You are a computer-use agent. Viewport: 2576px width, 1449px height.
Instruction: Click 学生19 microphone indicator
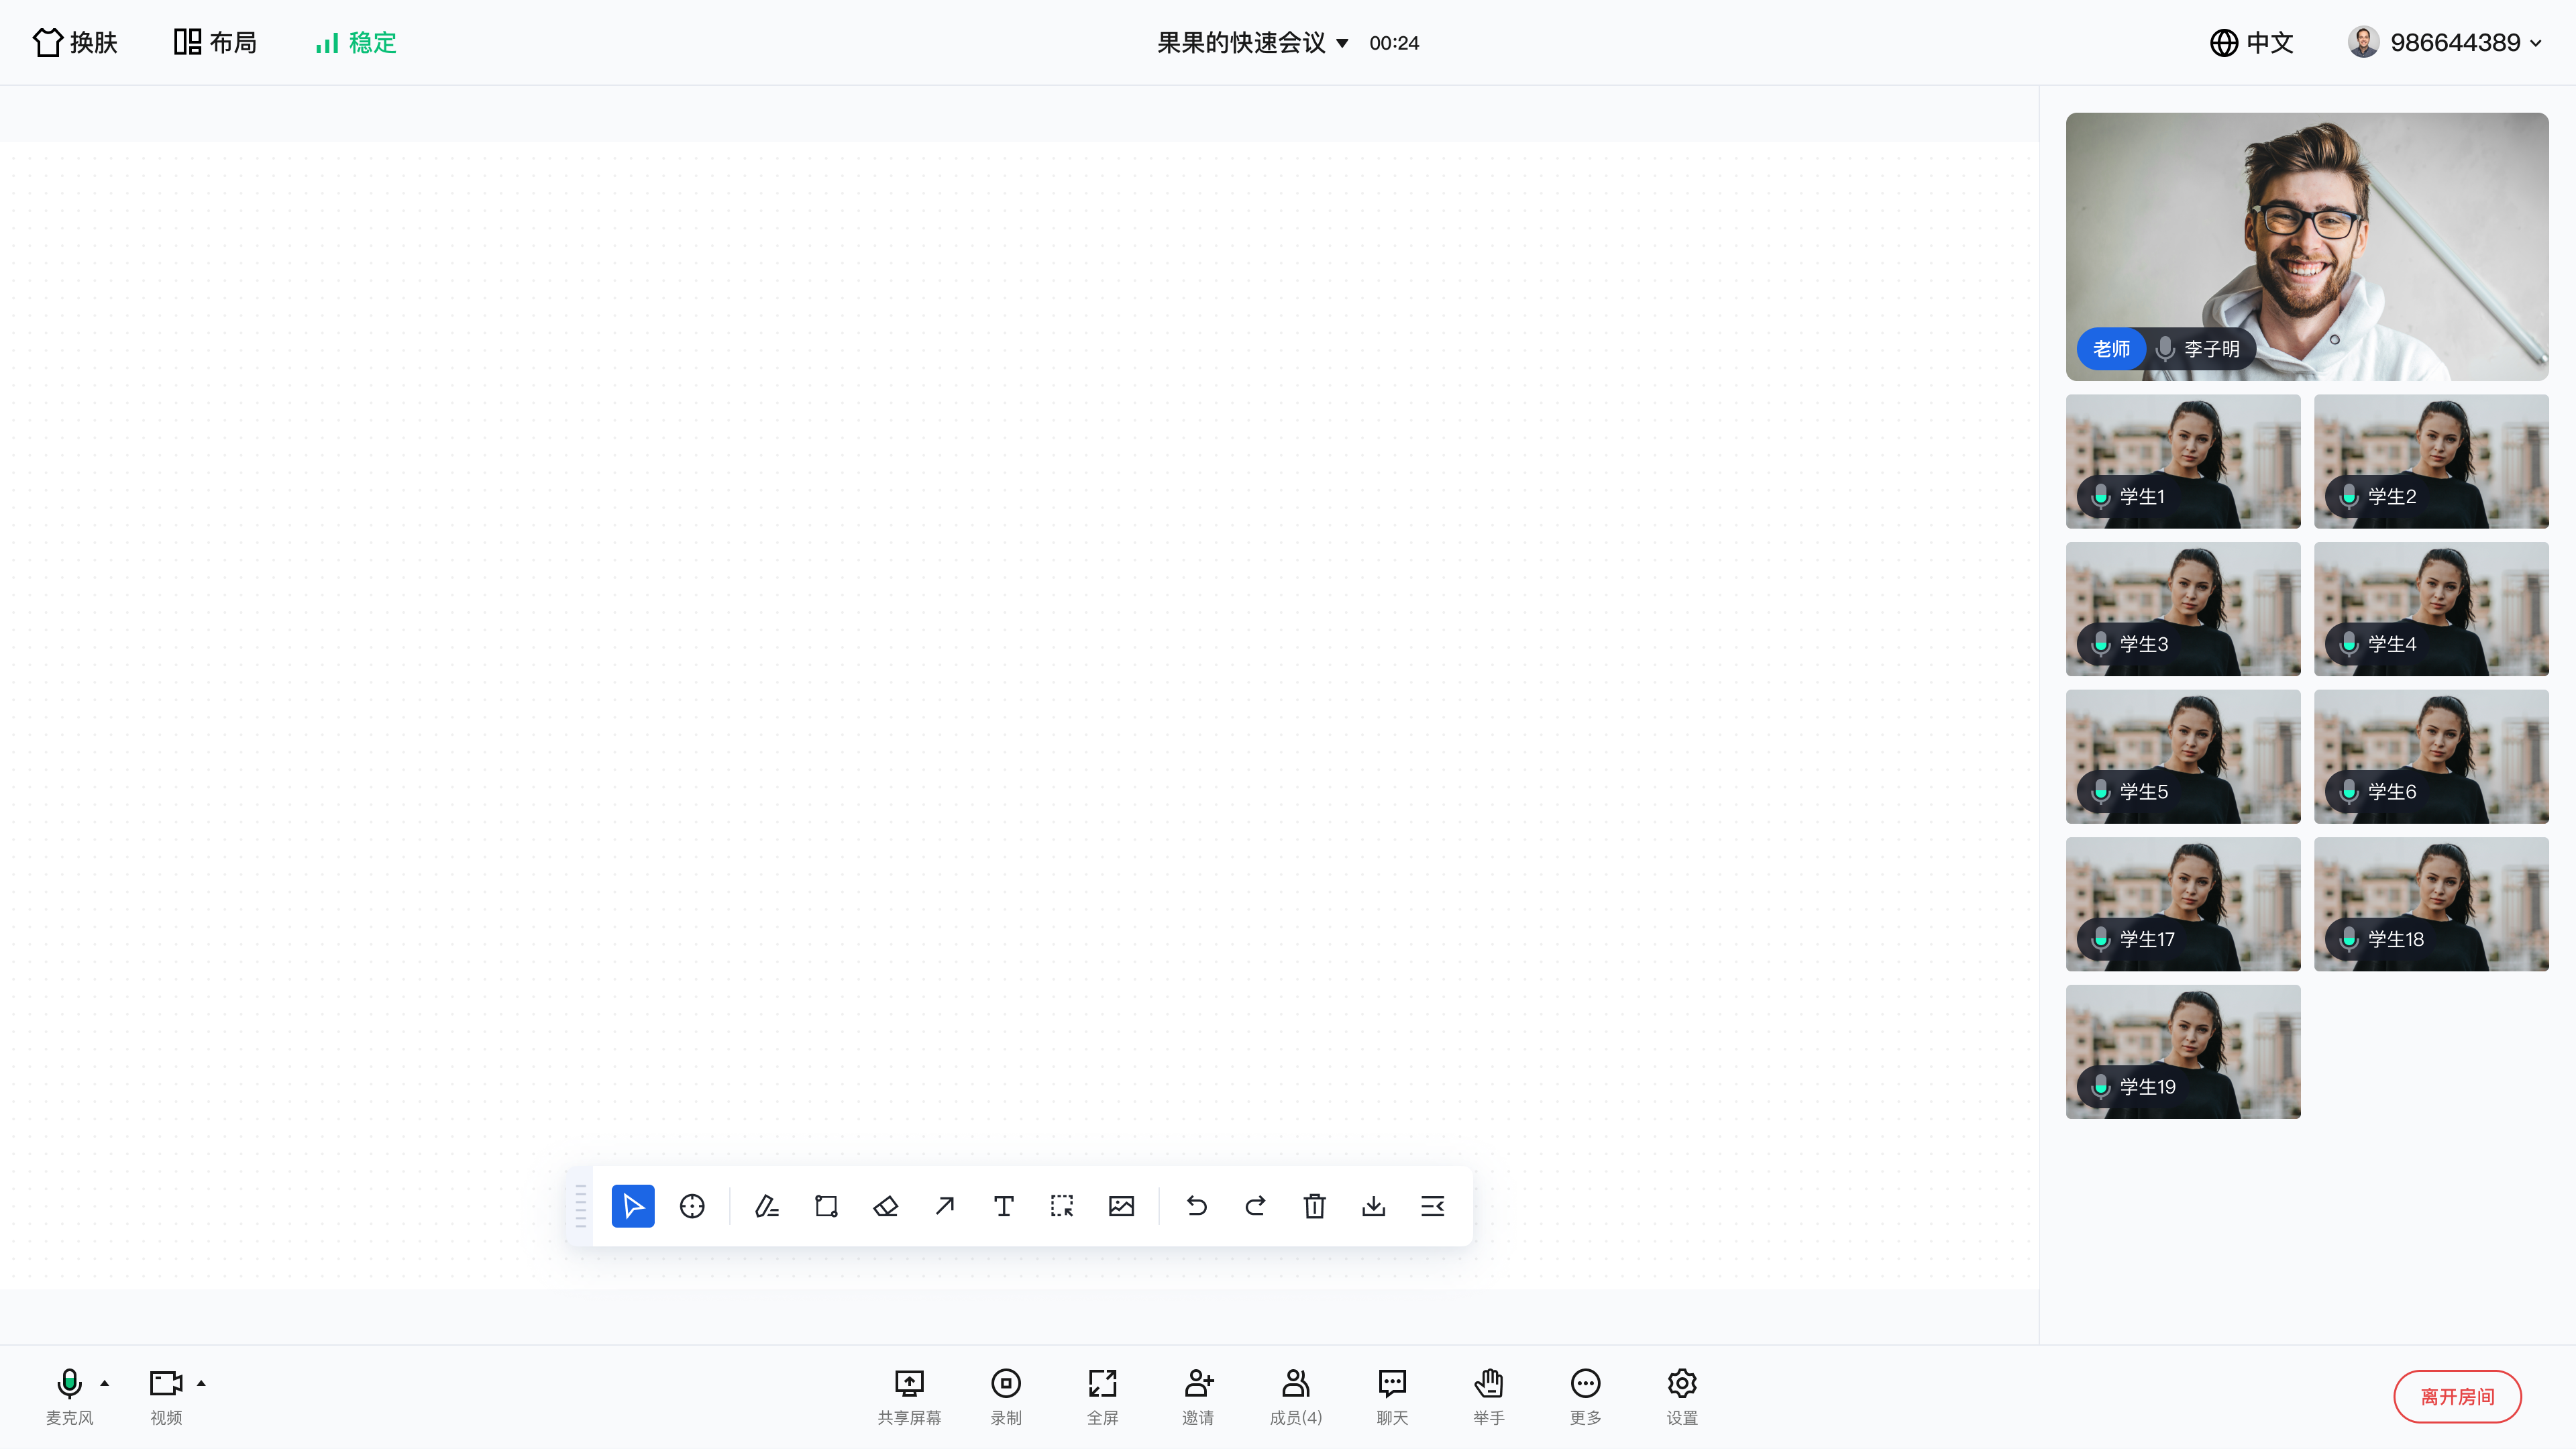click(x=2101, y=1086)
